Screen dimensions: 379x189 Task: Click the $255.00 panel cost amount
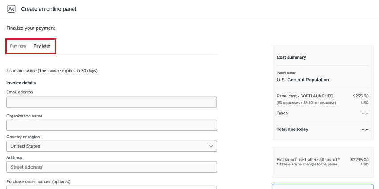(360, 96)
